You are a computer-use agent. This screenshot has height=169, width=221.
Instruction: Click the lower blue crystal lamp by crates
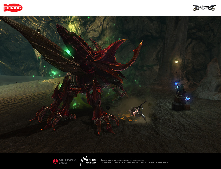187,98
